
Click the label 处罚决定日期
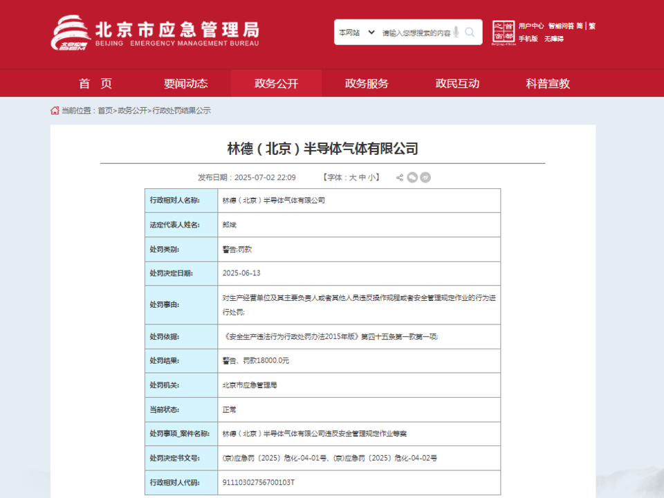coord(171,273)
